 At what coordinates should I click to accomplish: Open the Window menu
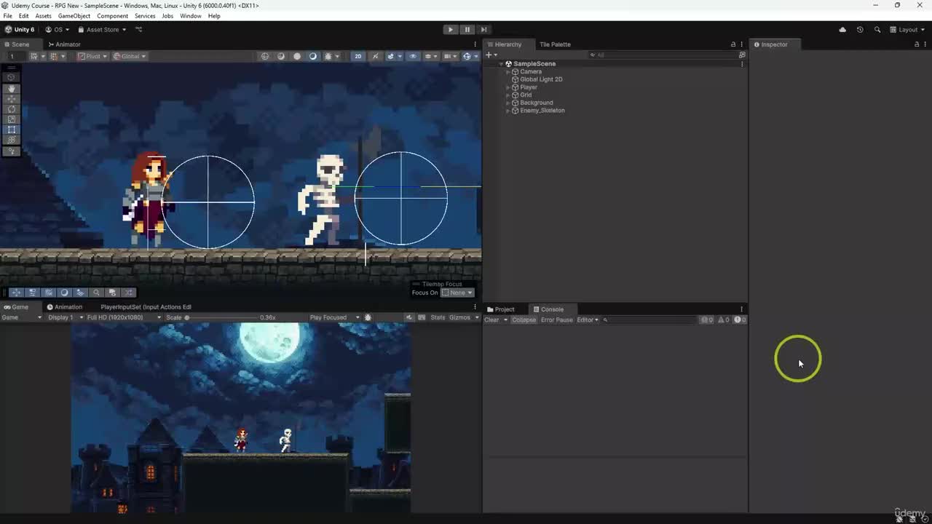tap(190, 16)
